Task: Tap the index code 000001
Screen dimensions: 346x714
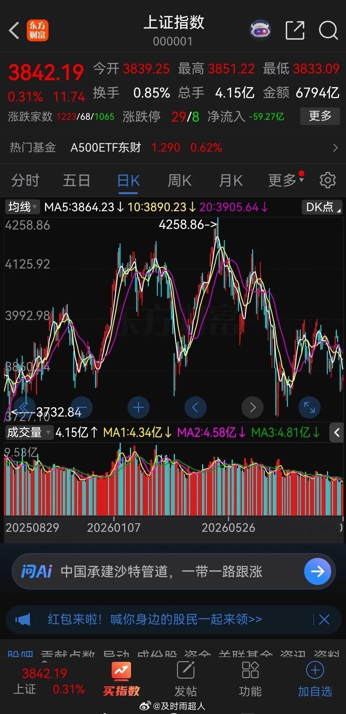Action: point(173,41)
